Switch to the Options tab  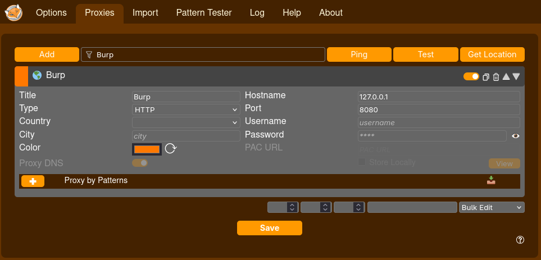coord(52,13)
